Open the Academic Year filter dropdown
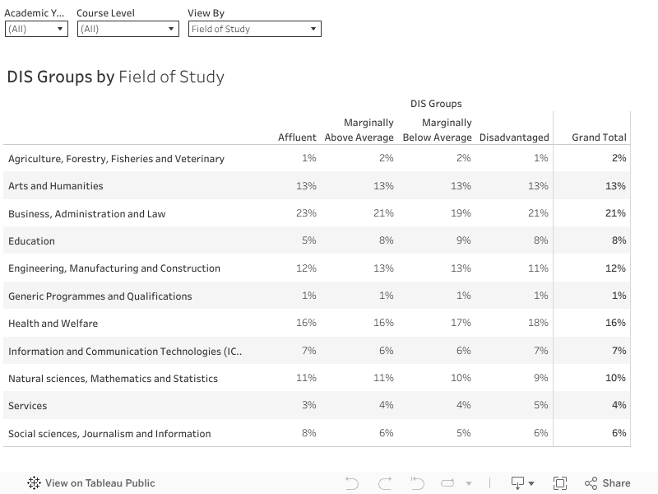This screenshot has height=494, width=658. coord(36,29)
